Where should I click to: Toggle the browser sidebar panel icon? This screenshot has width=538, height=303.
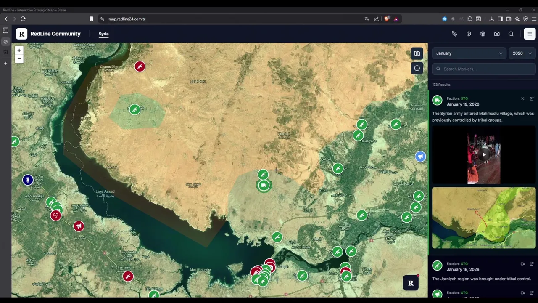pos(500,19)
